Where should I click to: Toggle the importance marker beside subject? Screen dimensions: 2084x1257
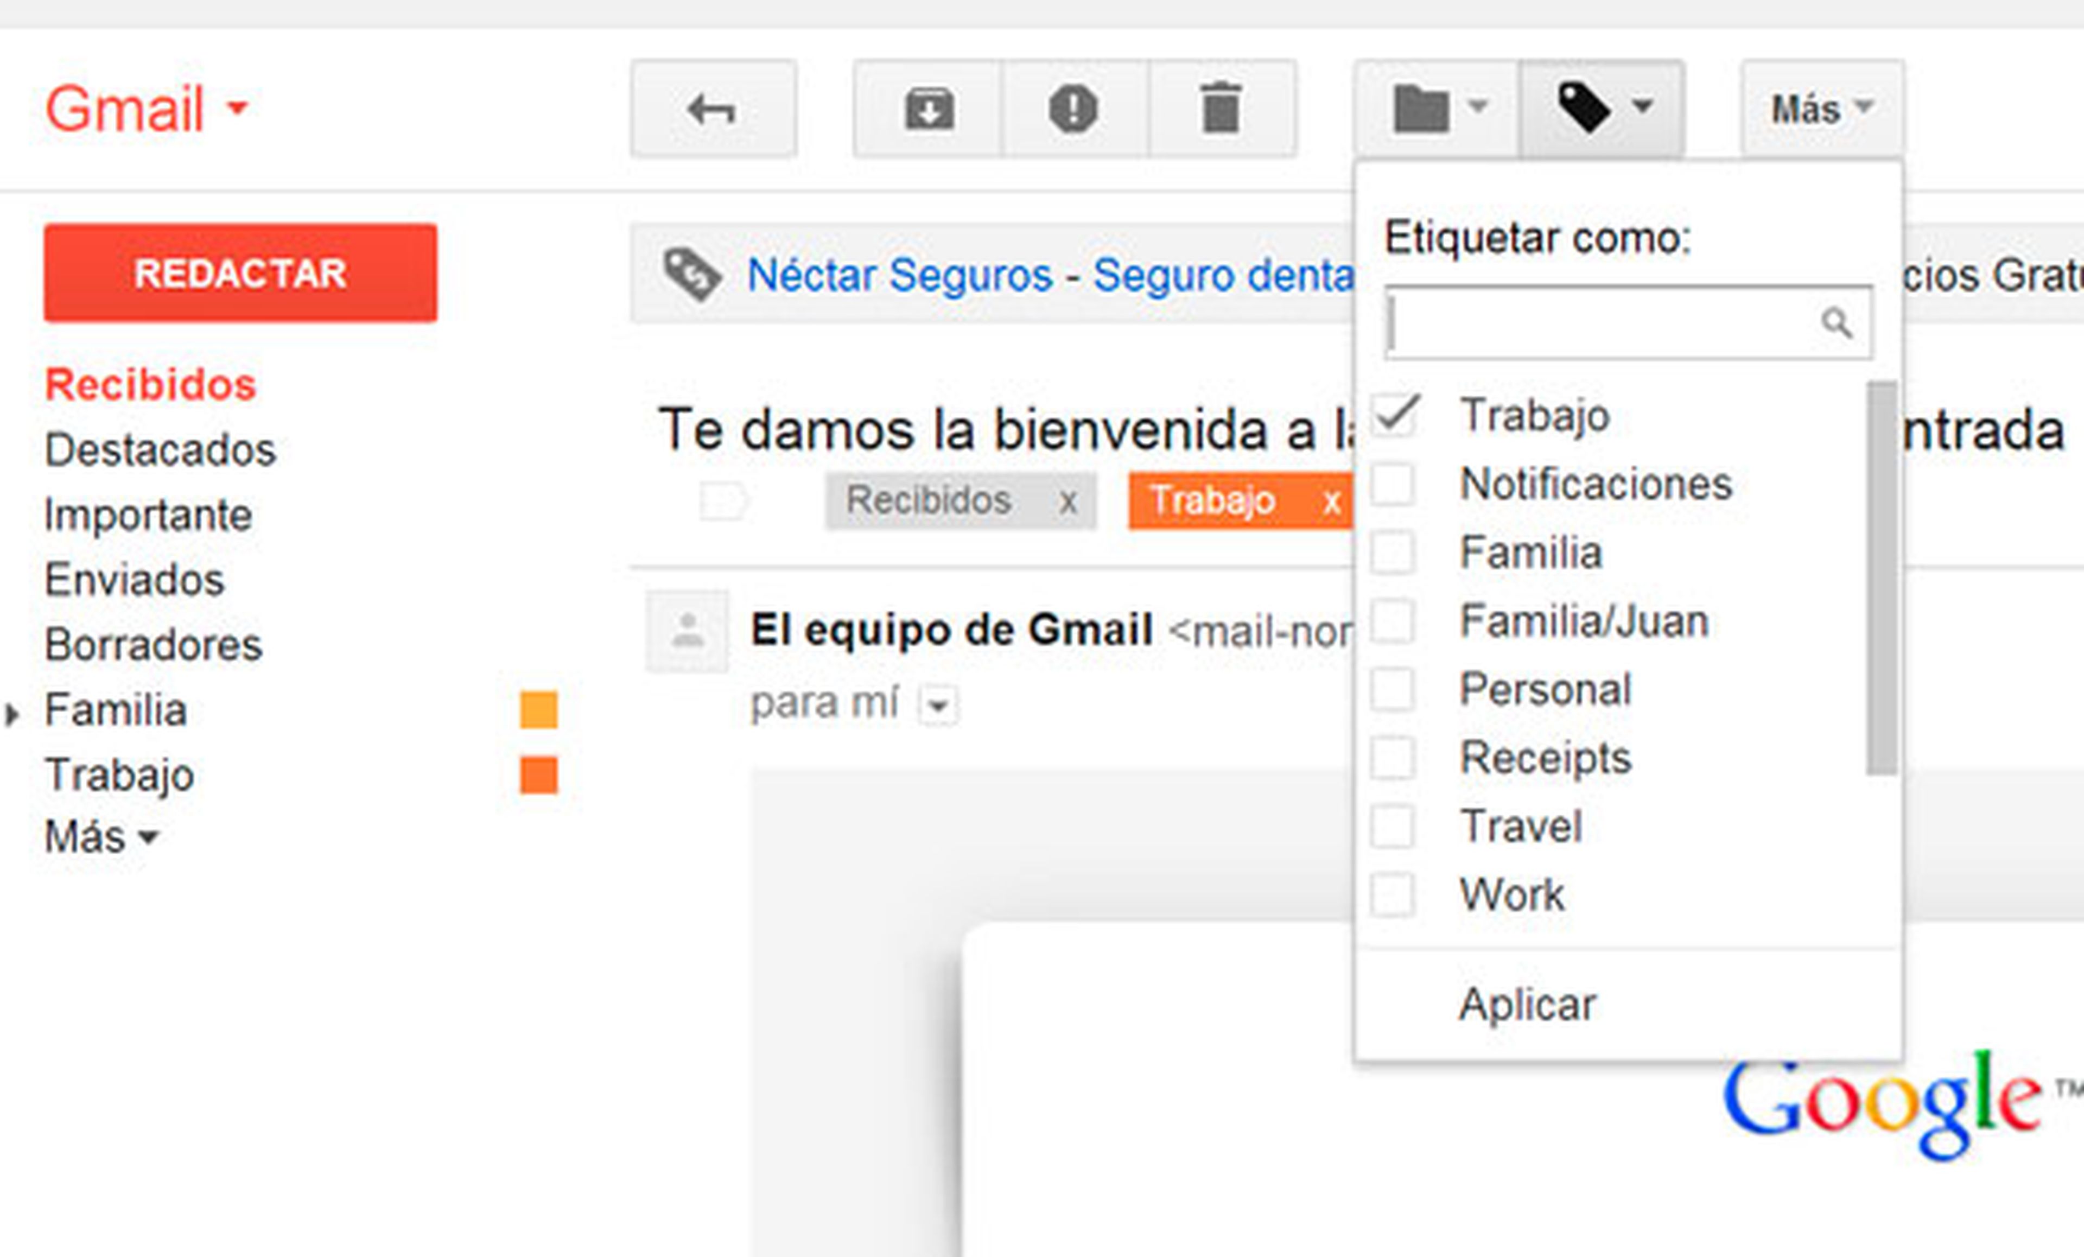[x=724, y=501]
